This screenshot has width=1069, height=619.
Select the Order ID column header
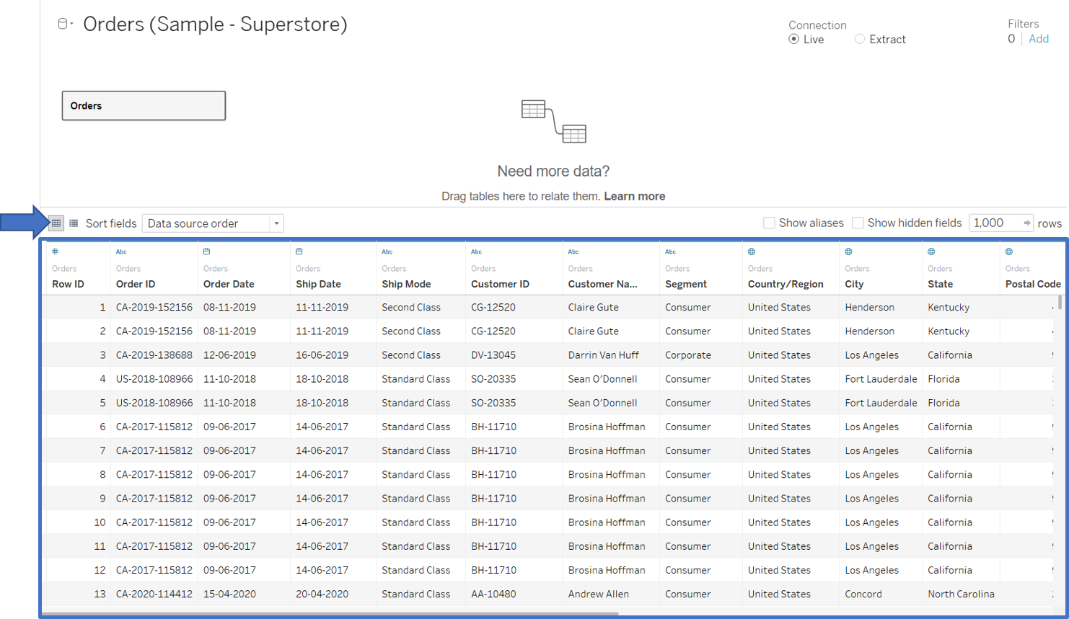coord(136,284)
